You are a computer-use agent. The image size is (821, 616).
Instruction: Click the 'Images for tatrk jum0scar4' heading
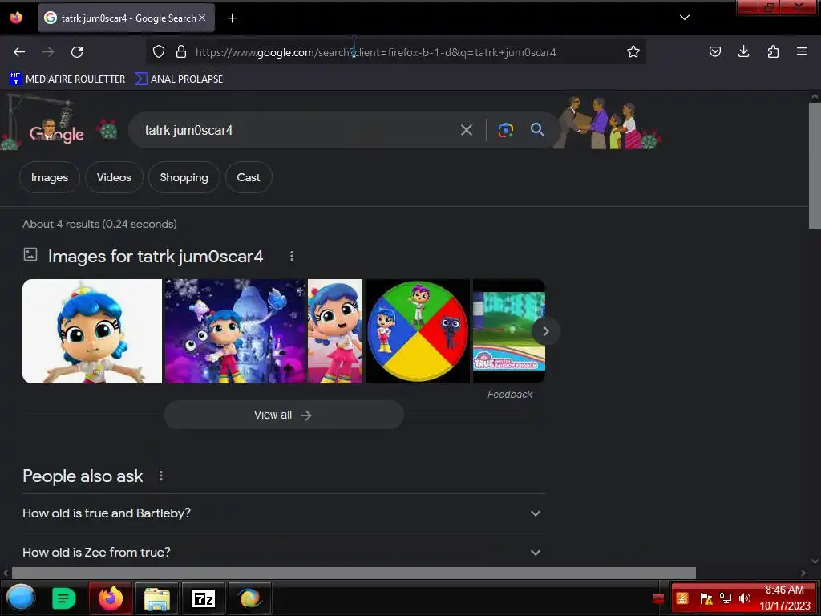pos(156,256)
